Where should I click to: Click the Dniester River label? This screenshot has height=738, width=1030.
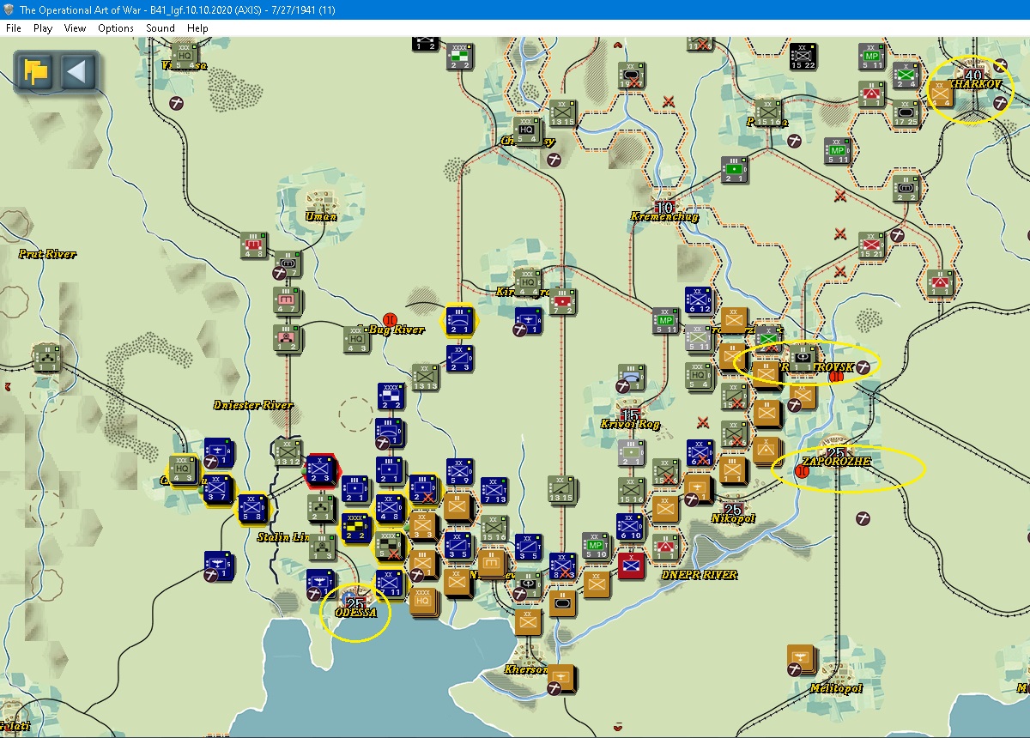point(253,404)
